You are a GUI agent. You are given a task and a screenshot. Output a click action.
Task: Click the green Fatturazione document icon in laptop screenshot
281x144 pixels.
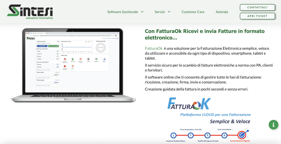point(73,59)
